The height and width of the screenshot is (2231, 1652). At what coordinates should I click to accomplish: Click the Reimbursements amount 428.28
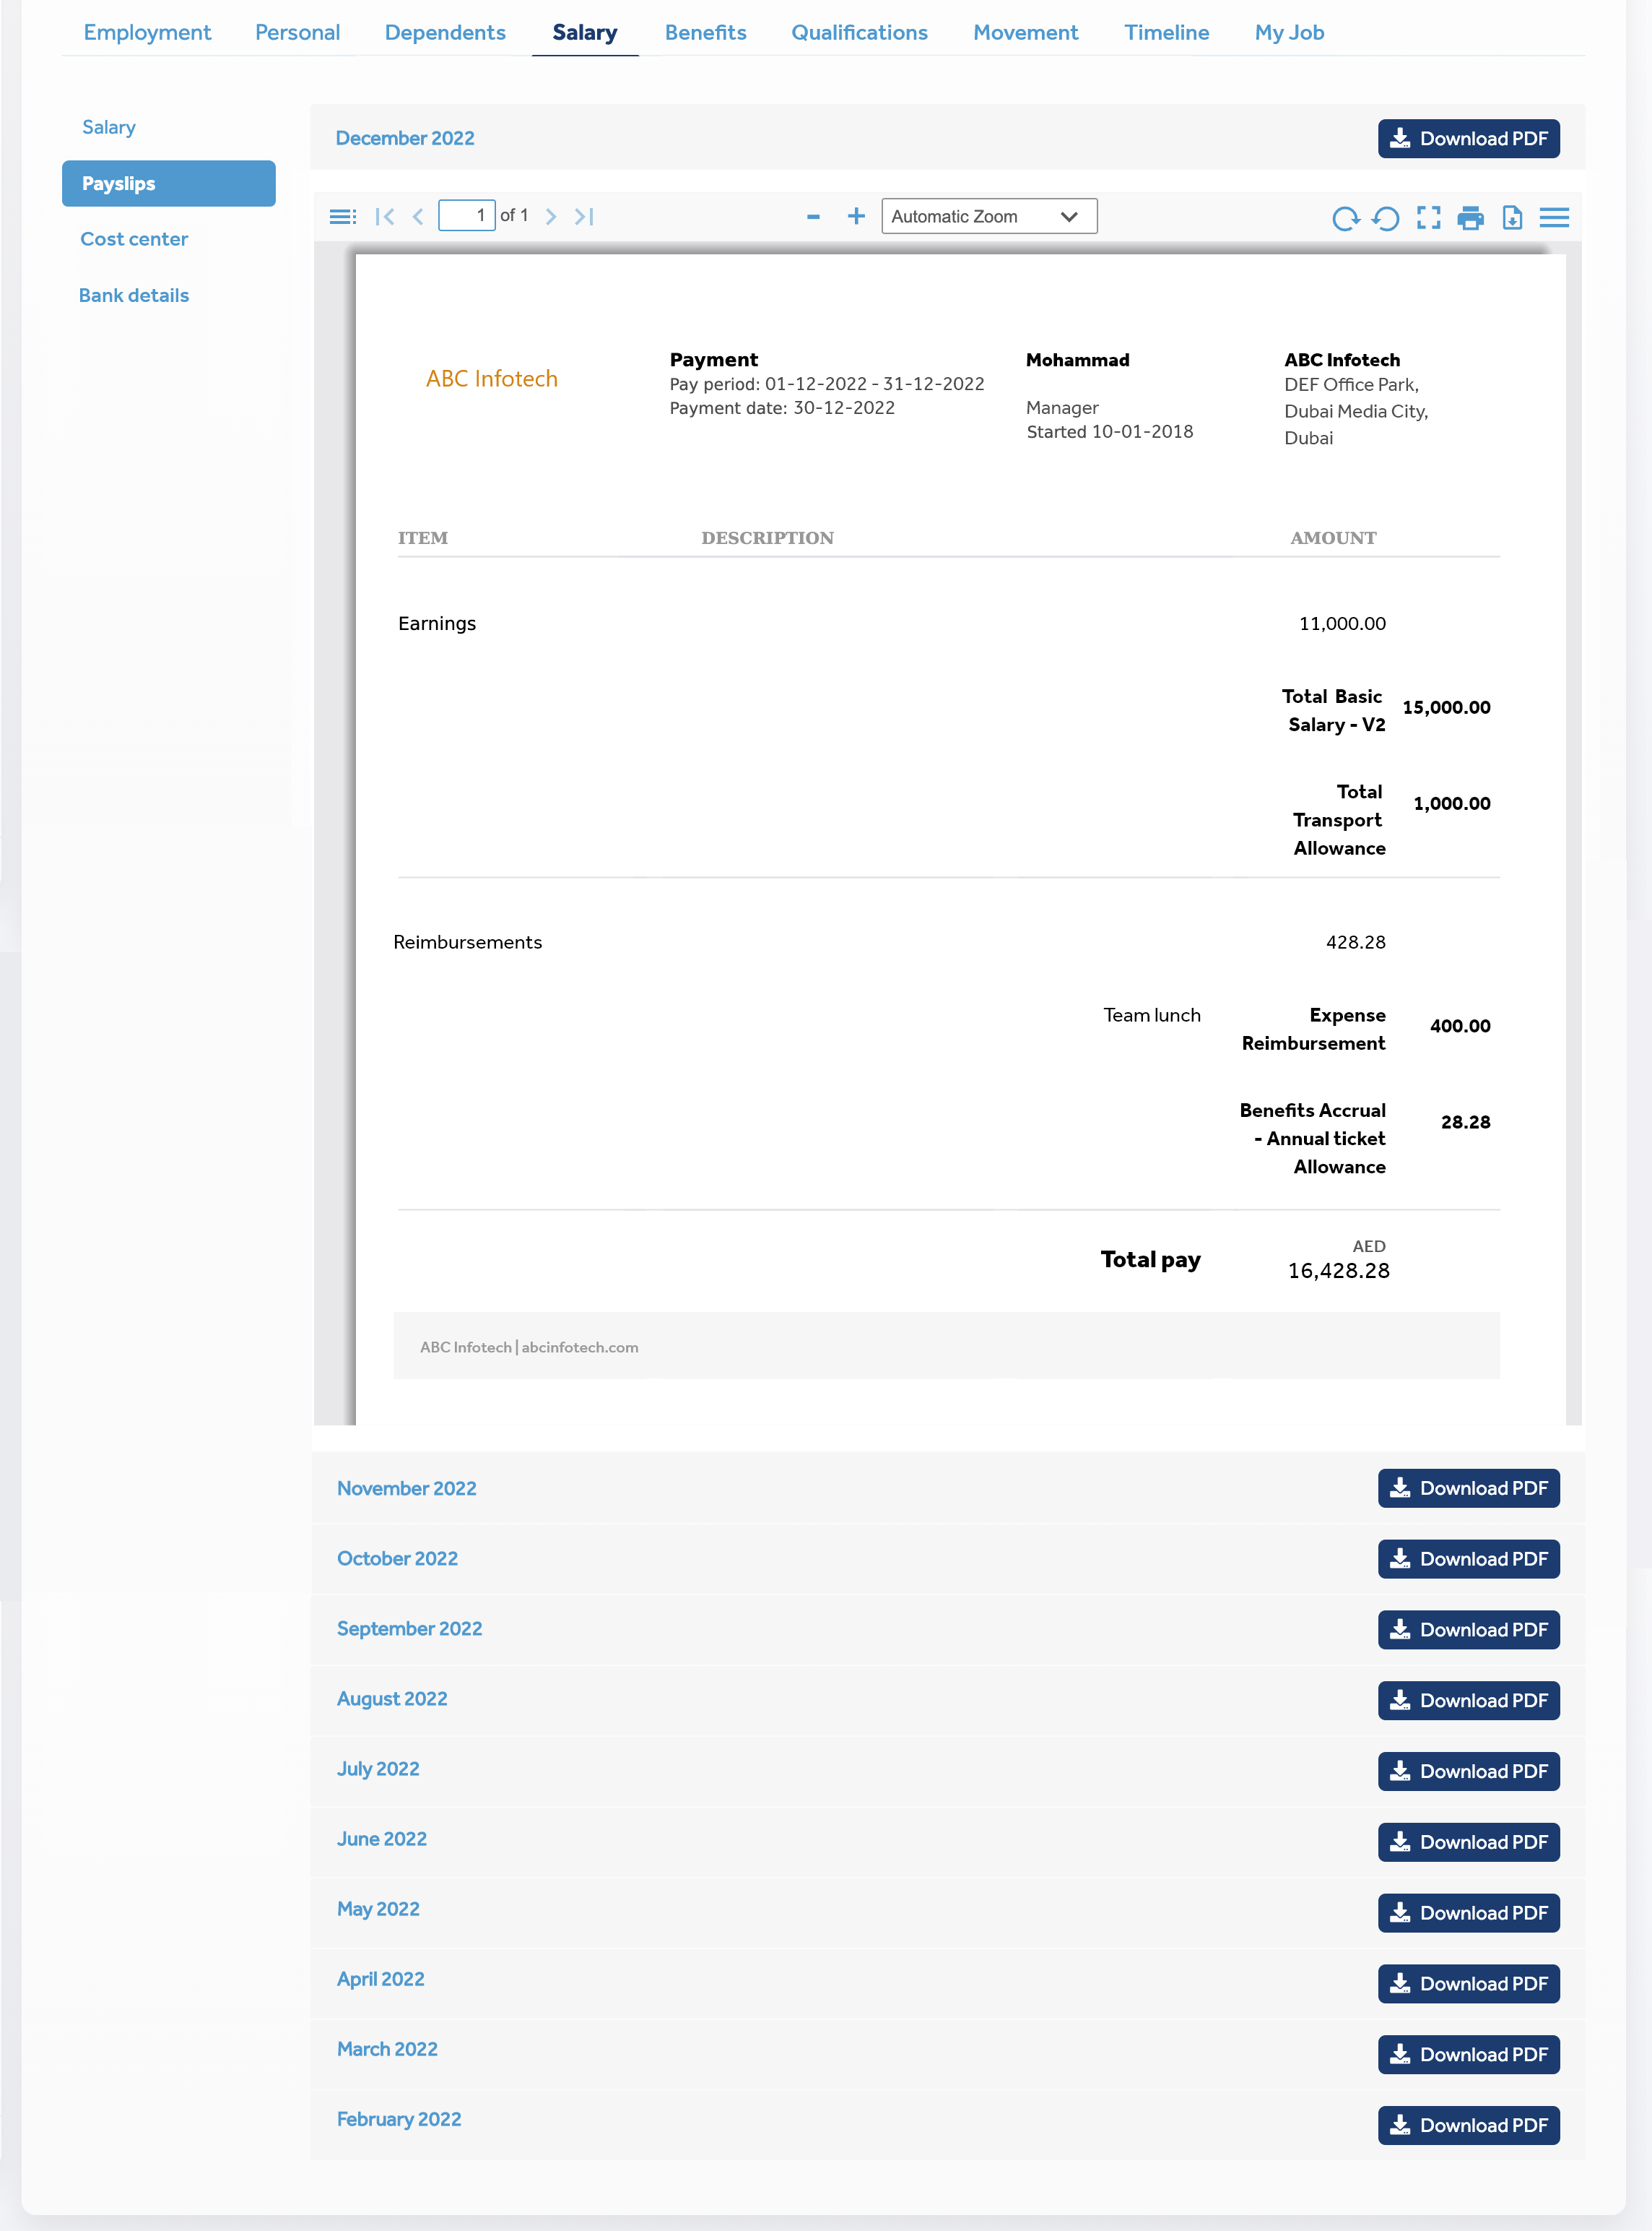coord(1355,942)
